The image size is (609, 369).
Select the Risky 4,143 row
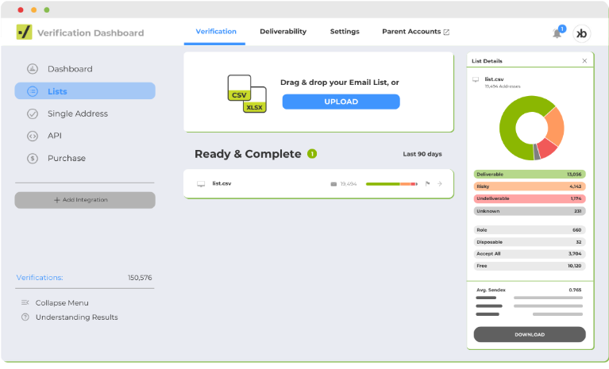pyautogui.click(x=530, y=186)
